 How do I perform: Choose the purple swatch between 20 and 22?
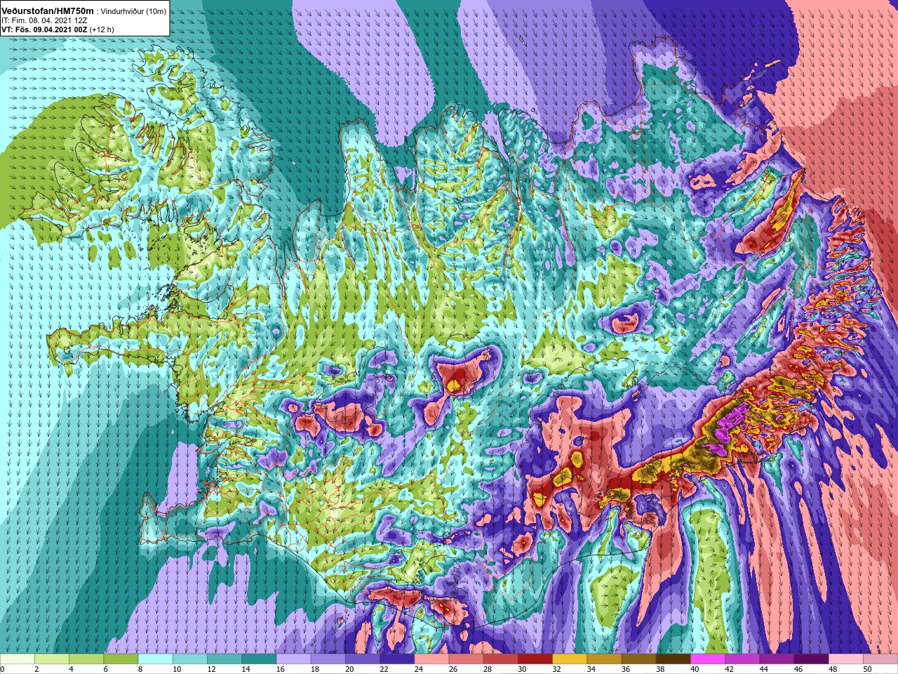click(x=363, y=659)
